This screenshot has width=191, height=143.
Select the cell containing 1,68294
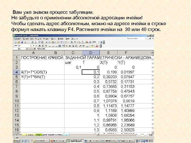pos(126,115)
